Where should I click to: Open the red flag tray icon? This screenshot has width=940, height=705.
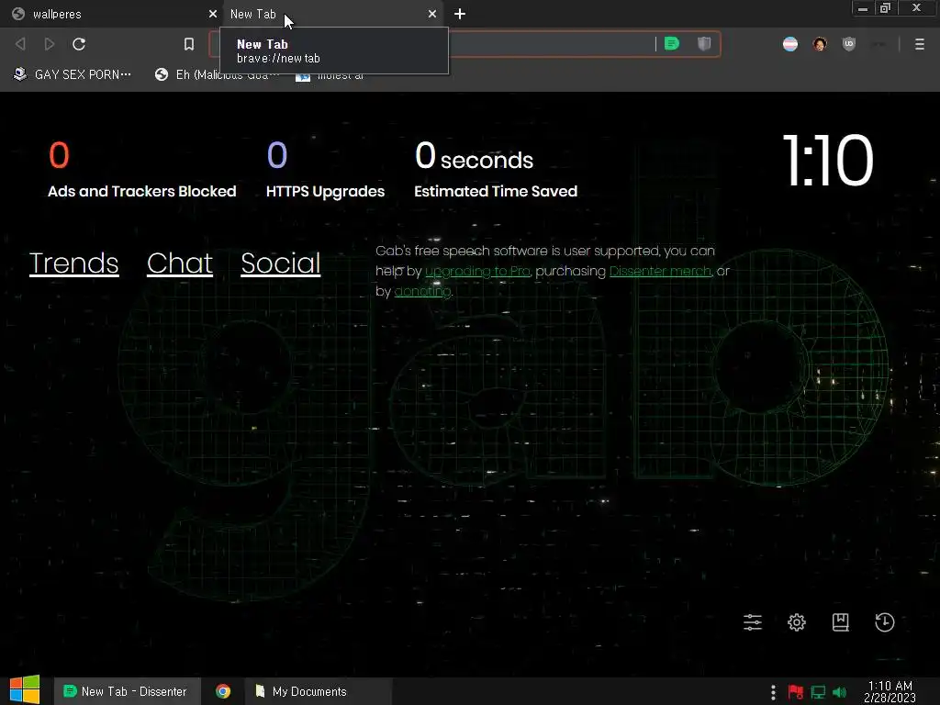[796, 692]
